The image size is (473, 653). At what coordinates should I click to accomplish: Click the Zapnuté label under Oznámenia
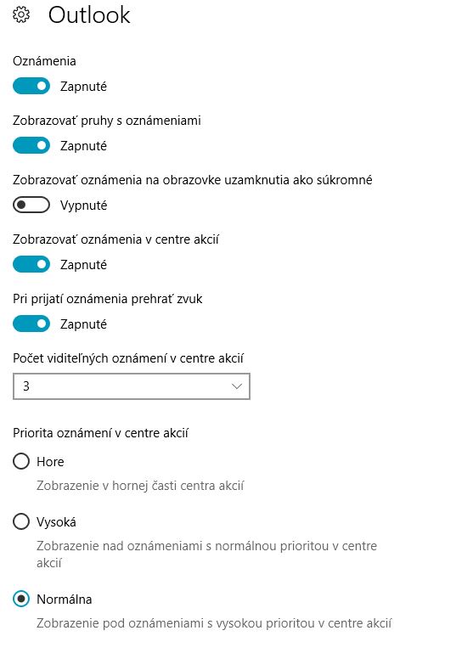click(84, 87)
